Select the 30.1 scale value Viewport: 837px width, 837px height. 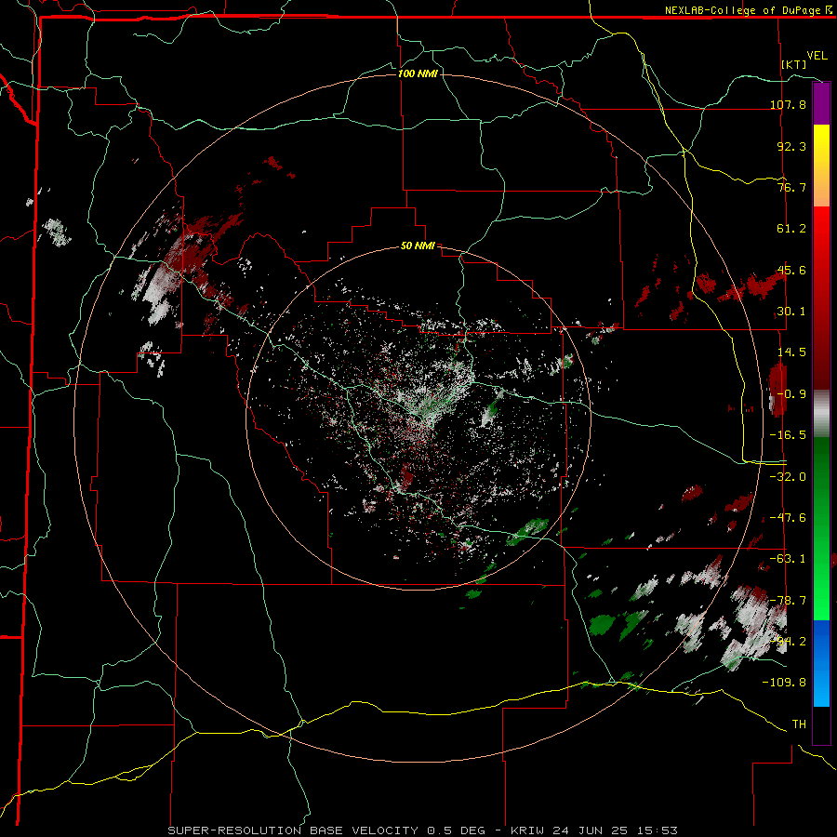(791, 312)
